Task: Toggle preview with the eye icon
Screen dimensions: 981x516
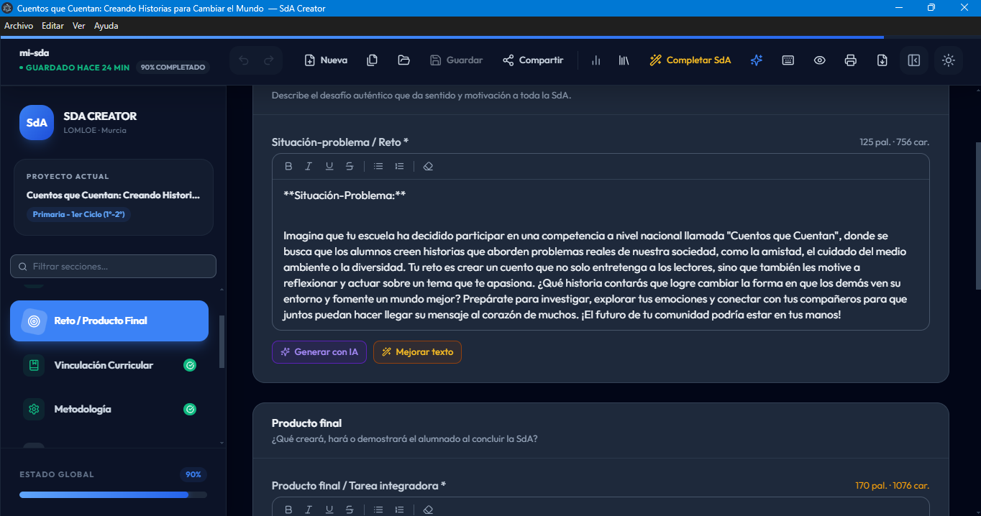Action: click(x=819, y=60)
